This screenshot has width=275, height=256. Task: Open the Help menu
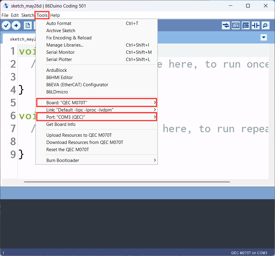tap(55, 15)
